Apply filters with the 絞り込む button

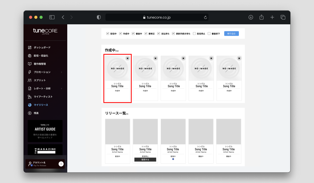point(231,33)
